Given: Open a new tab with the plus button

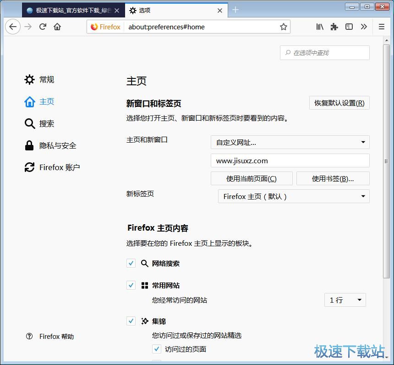Looking at the screenshot, I should tap(235, 10).
